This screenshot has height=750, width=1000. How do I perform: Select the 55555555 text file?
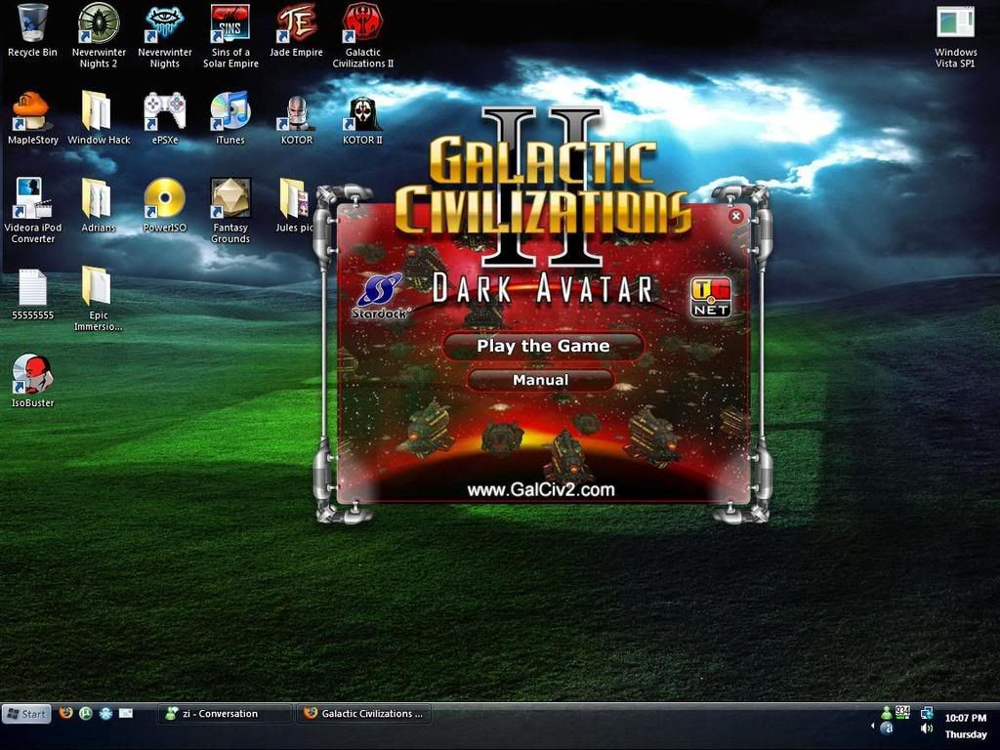click(x=32, y=293)
